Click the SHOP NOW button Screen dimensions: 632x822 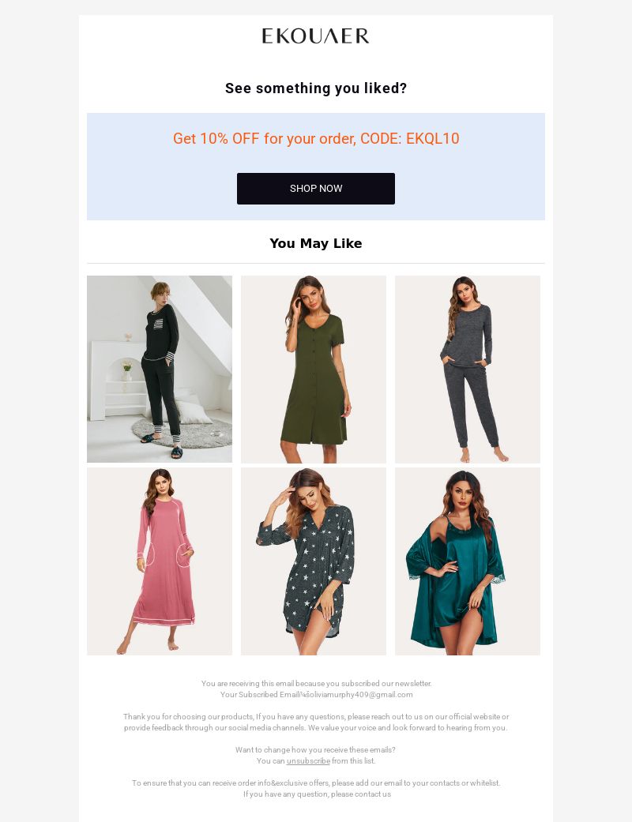[x=316, y=188]
